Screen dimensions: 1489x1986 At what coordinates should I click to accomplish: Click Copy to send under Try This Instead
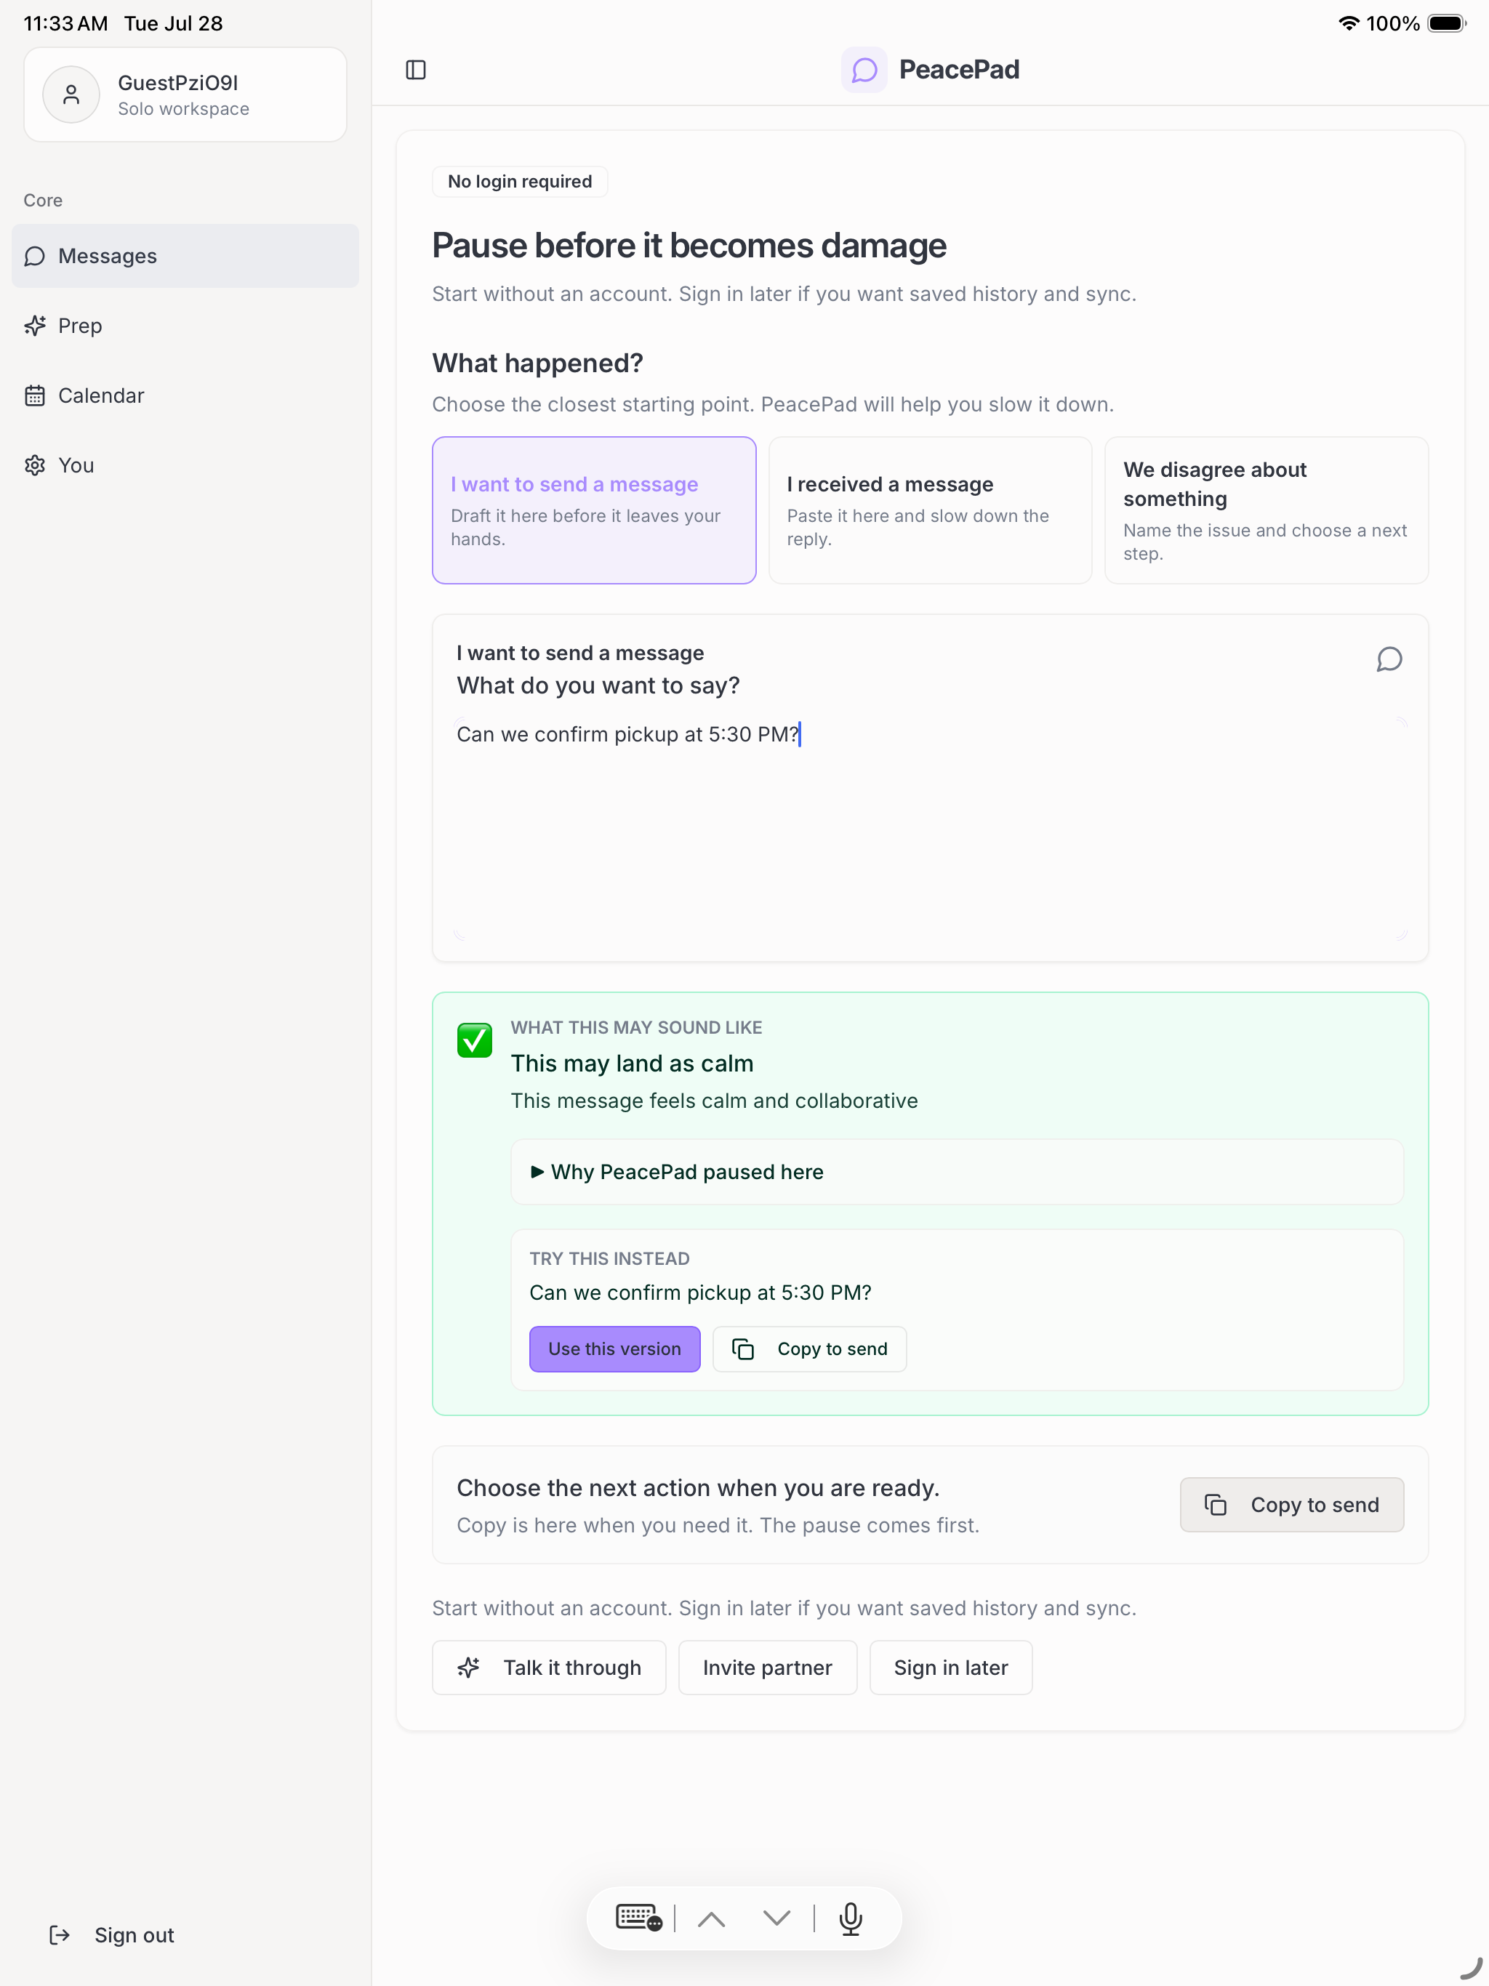coord(809,1348)
